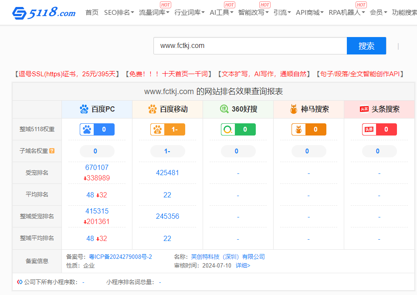Click Baidu PC 受宠排名 value 670107
Image resolution: width=417 pixels, height=295 pixels.
tap(97, 167)
